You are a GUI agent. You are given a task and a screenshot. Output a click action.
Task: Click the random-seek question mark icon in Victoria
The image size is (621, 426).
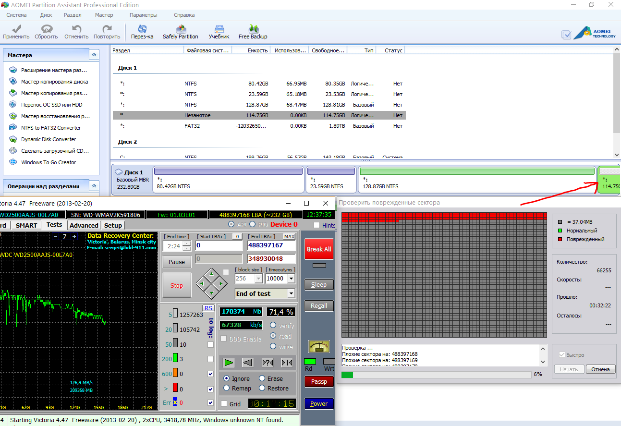point(268,363)
